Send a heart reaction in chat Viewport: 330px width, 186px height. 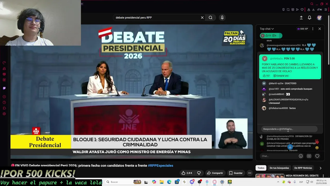(317, 156)
